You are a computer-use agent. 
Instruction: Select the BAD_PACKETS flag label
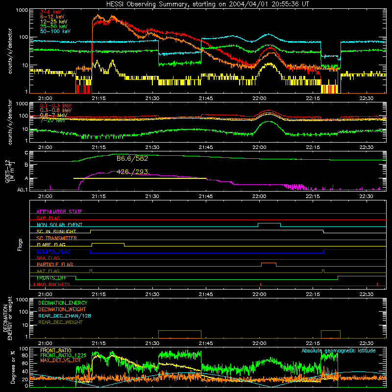pyautogui.click(x=53, y=284)
